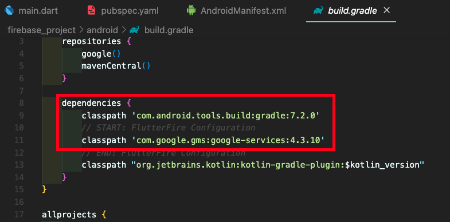
Task: Click the 'google()' line
Action: (x=101, y=54)
